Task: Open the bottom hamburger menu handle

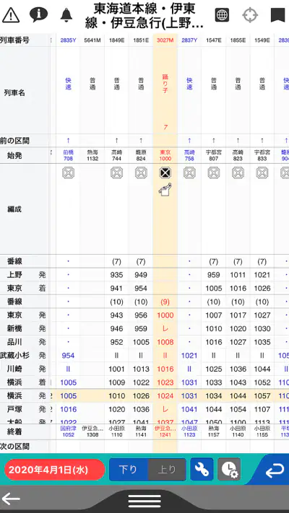Action: [144, 501]
